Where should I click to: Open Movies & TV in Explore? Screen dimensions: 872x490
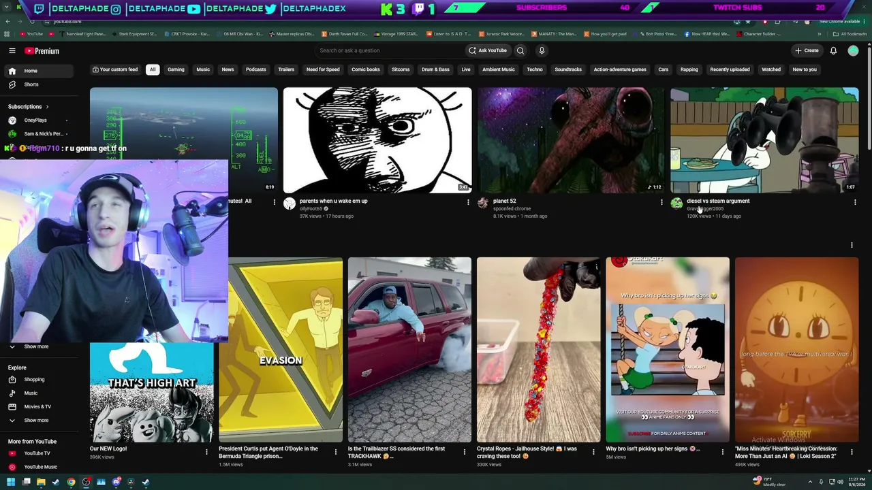[38, 407]
